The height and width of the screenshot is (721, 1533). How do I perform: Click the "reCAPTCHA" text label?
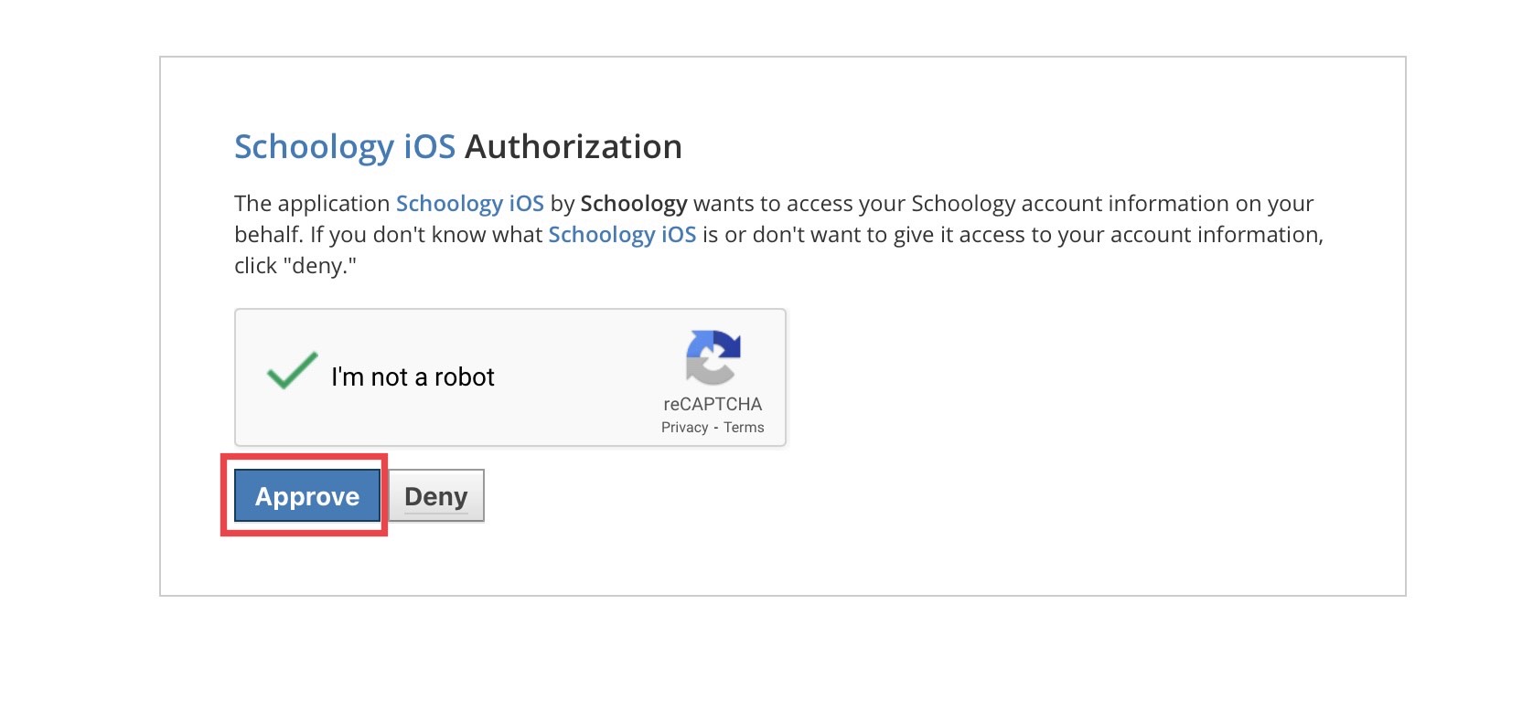(713, 404)
